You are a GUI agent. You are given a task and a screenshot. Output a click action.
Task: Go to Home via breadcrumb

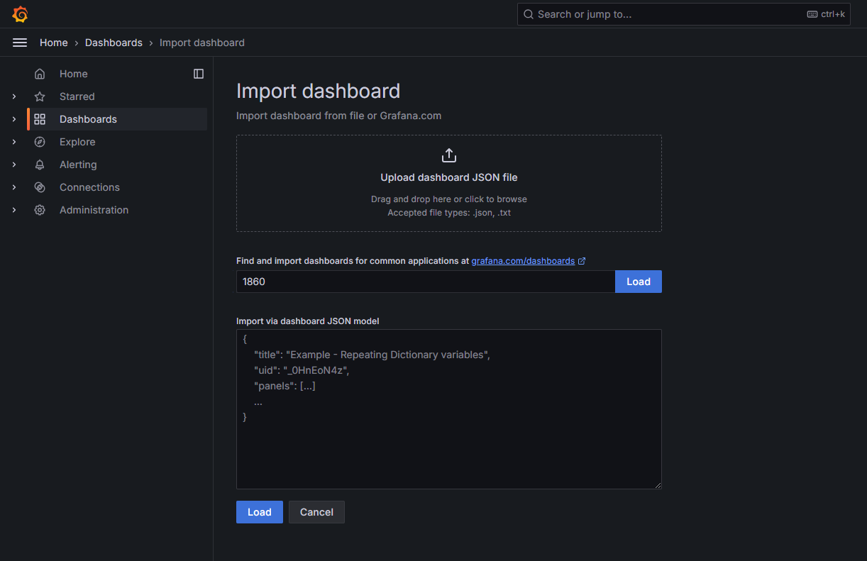54,43
